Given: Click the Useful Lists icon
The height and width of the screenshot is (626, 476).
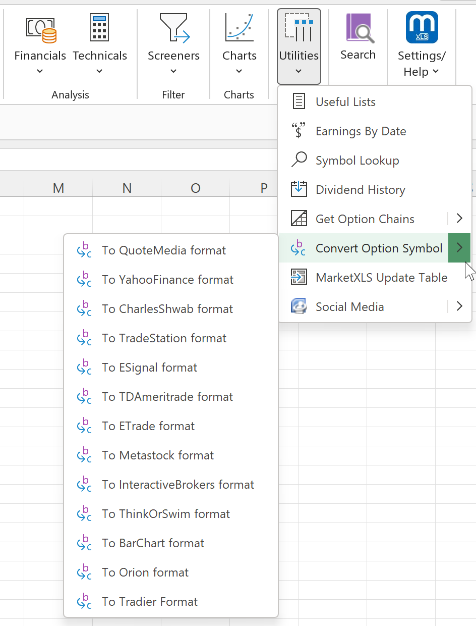Looking at the screenshot, I should [x=299, y=101].
